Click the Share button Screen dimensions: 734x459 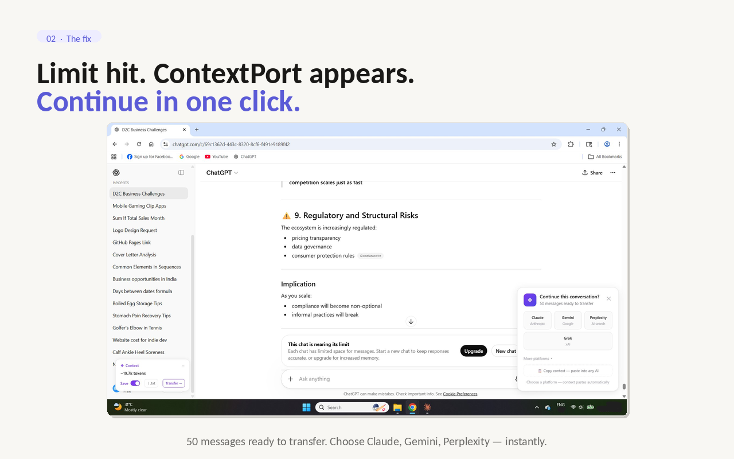[x=592, y=173]
